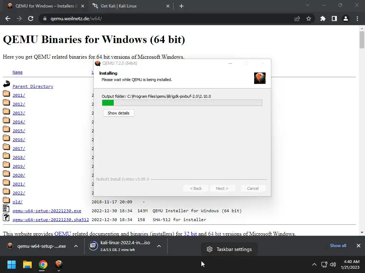Close the QEMU for Windows tab

83,6
